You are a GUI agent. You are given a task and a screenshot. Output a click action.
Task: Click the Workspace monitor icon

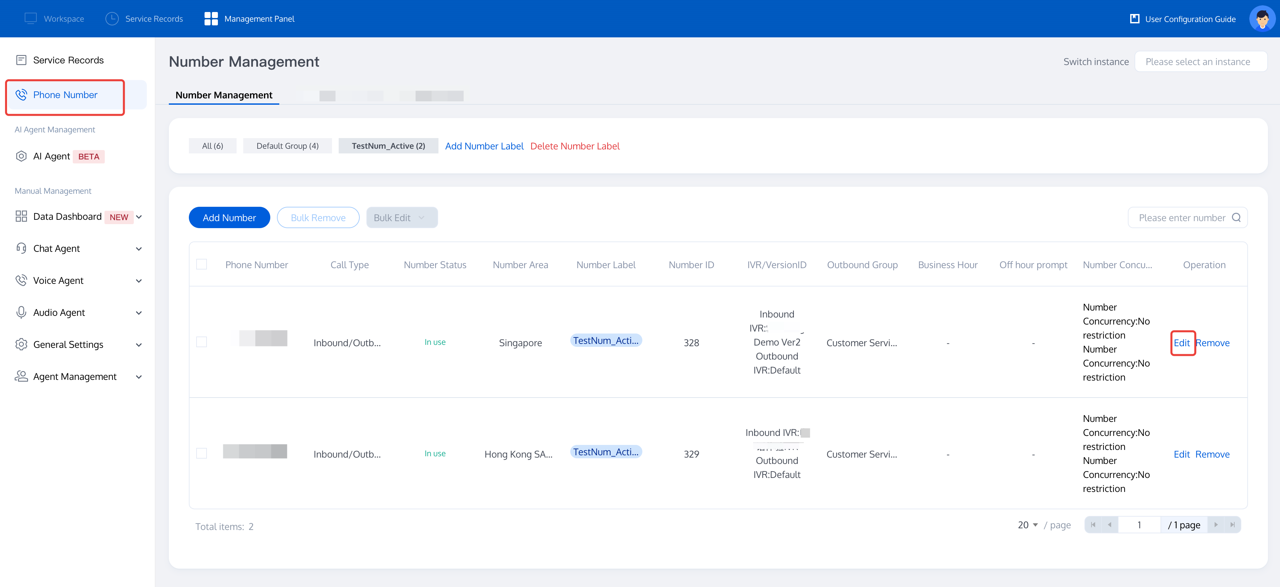pos(30,18)
